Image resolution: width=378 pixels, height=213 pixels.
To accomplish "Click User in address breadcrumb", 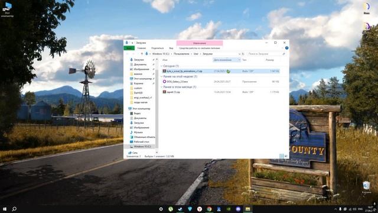I will [x=196, y=54].
